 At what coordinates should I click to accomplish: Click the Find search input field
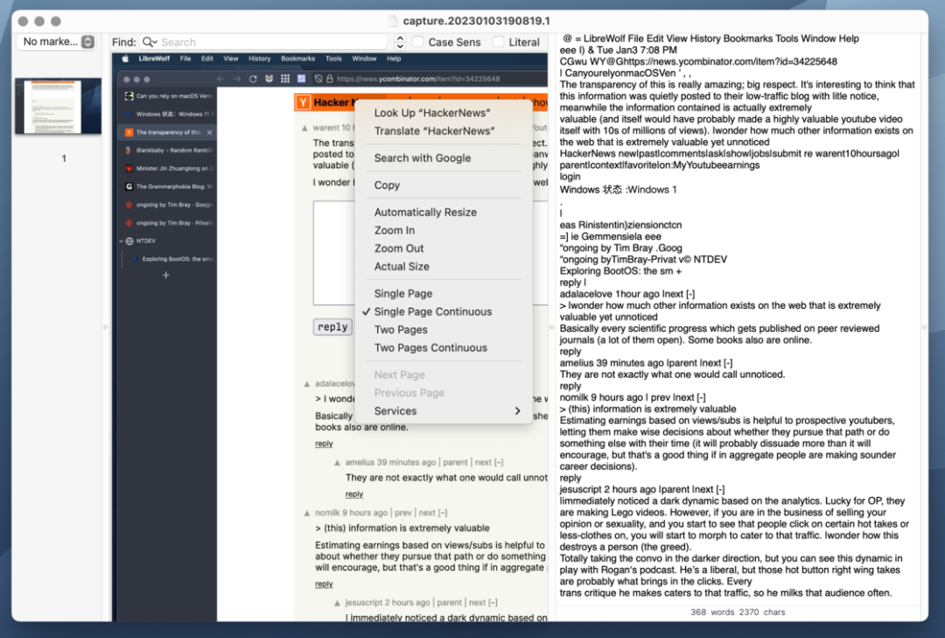264,42
